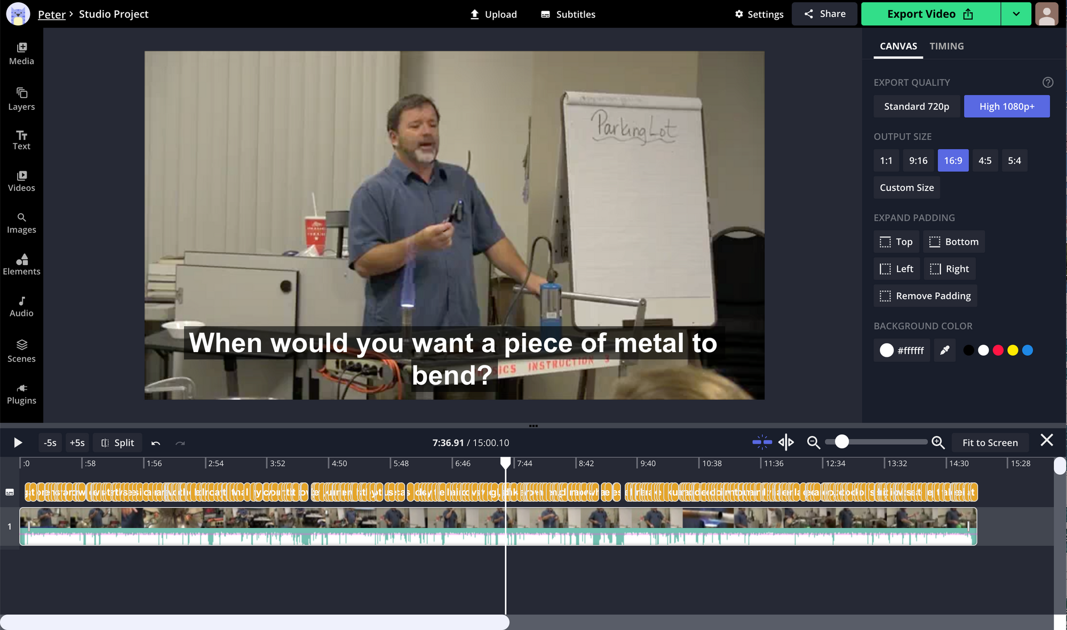The width and height of the screenshot is (1067, 630).
Task: Open the Plugins sidebar panel
Action: (x=21, y=394)
